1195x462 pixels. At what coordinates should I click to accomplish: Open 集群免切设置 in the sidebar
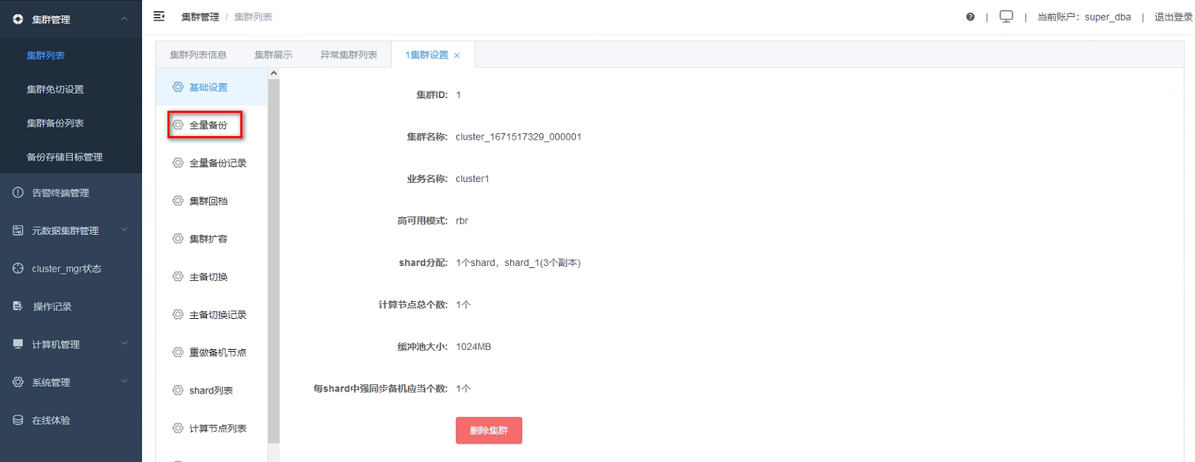55,90
